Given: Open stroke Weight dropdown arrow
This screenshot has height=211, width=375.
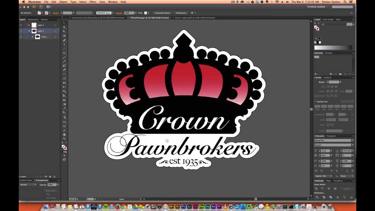Looking at the screenshot, I should click(340, 82).
